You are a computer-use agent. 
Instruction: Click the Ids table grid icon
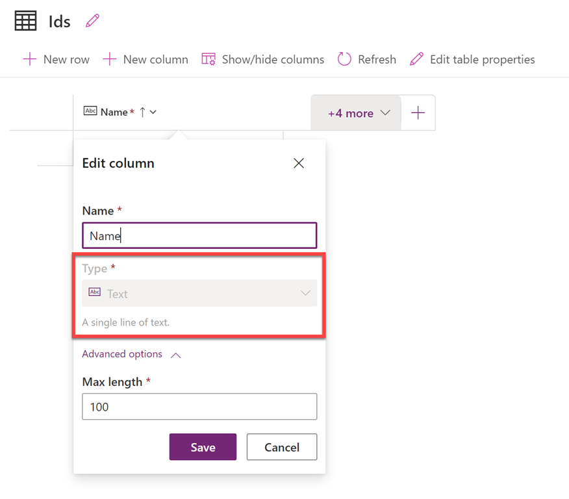click(26, 21)
